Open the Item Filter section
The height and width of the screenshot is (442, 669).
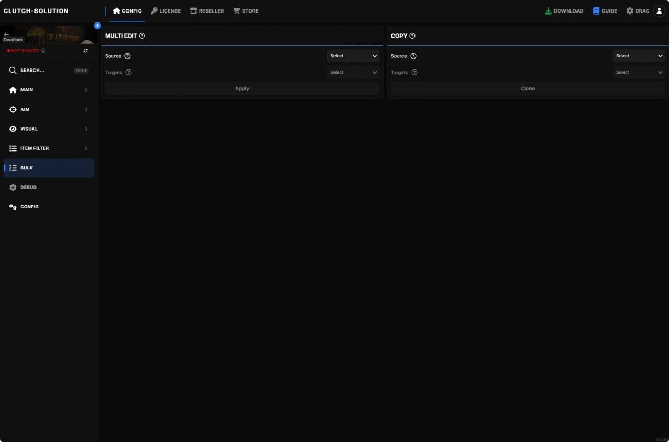48,148
